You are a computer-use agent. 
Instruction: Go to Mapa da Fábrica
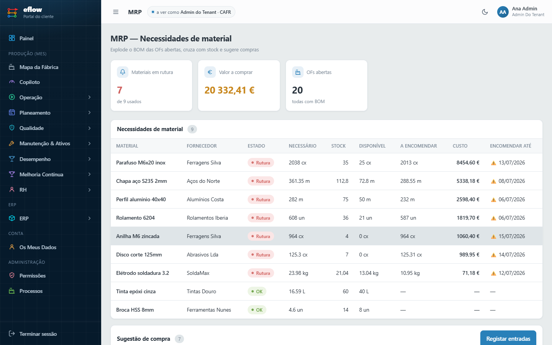tap(51, 67)
